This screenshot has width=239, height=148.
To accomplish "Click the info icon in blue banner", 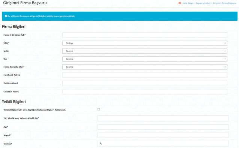I will tap(6, 16).
